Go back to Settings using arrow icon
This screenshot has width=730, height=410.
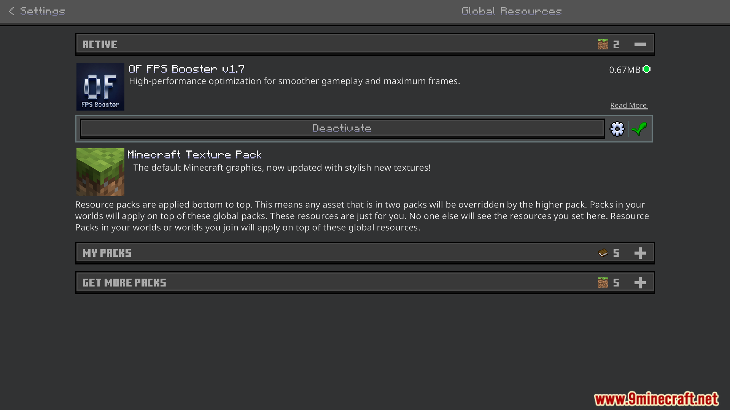click(11, 11)
